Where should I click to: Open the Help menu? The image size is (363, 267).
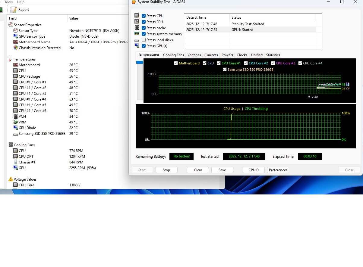click(x=21, y=2)
